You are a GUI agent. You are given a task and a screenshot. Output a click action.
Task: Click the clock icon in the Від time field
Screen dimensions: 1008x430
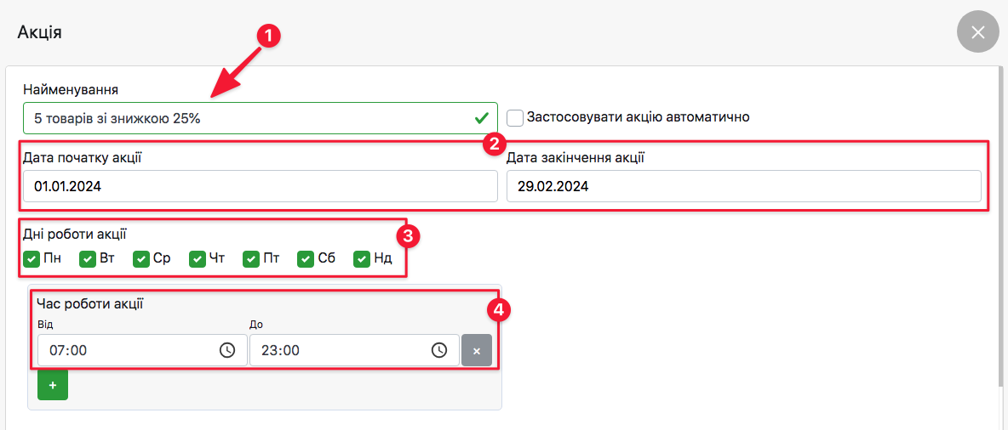[227, 350]
